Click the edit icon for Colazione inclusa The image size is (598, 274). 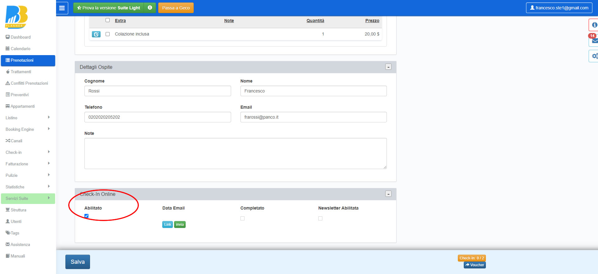tap(96, 34)
